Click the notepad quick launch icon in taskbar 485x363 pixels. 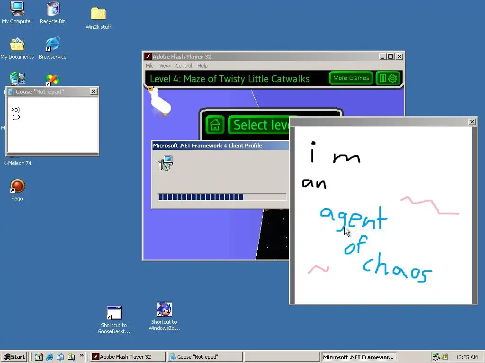[x=39, y=357]
